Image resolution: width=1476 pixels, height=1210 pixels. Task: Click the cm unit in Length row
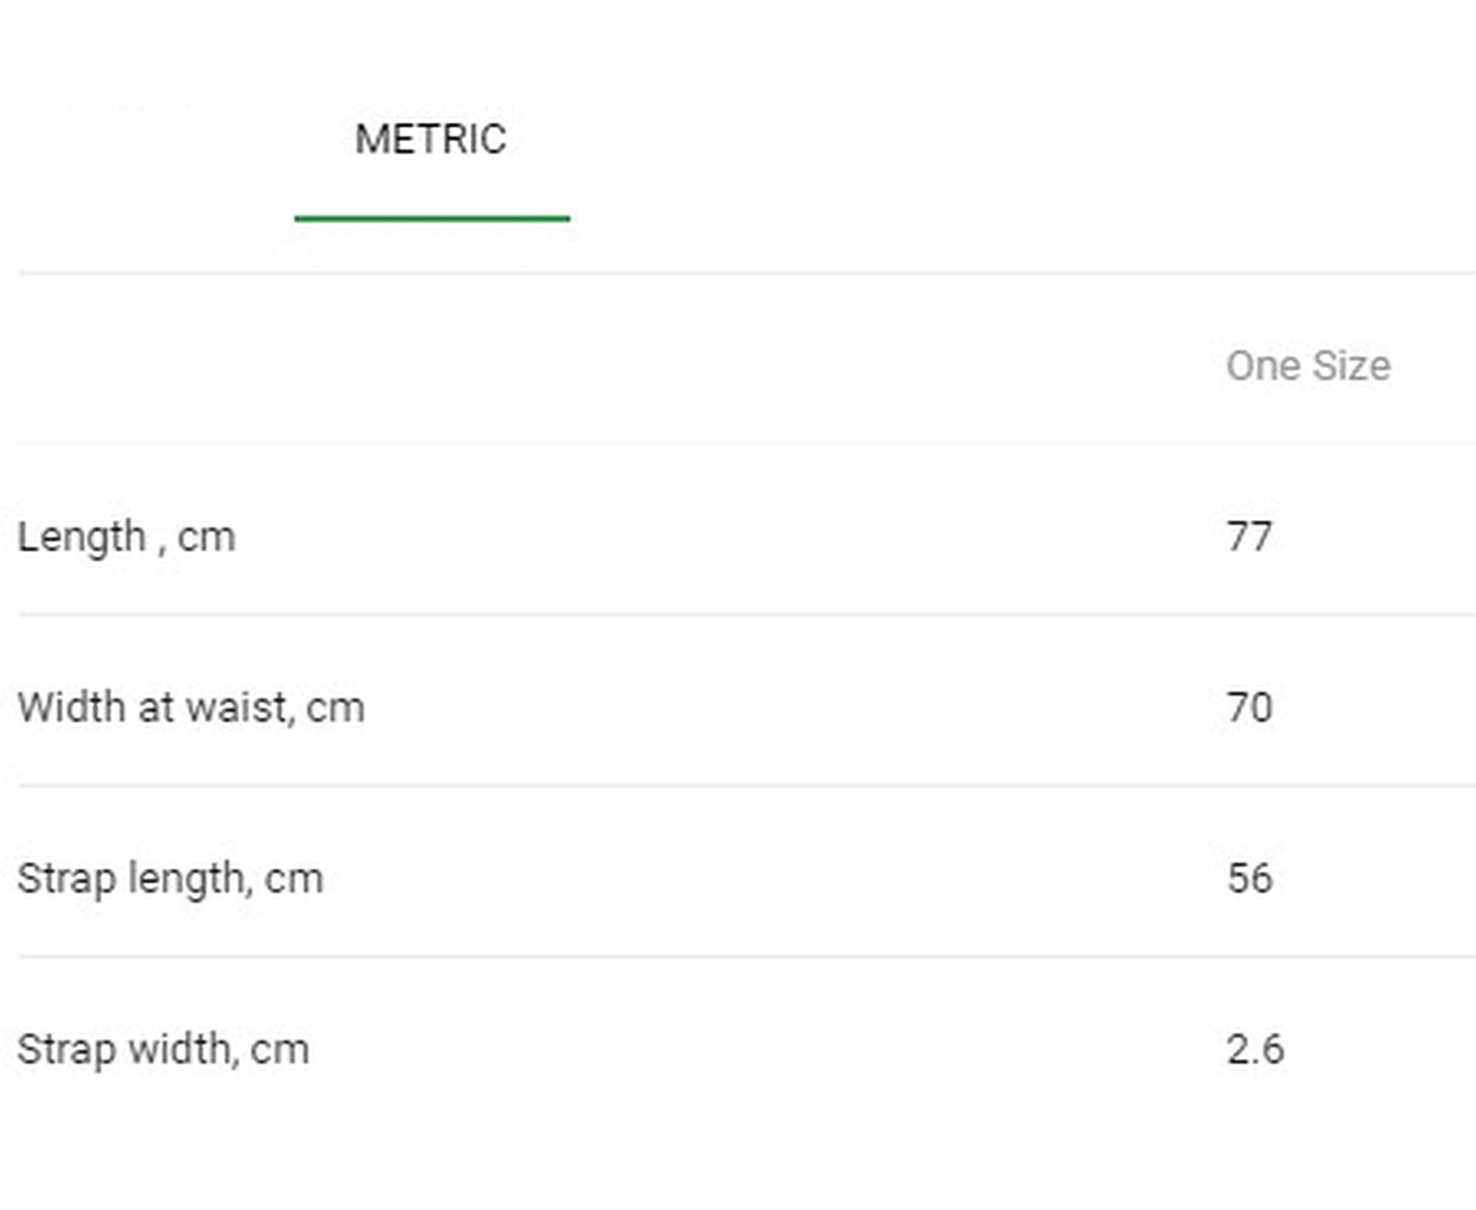(x=207, y=538)
